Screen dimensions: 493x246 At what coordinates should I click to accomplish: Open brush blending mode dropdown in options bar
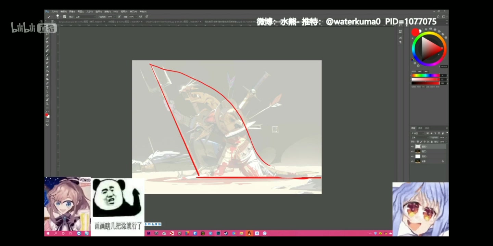point(85,17)
